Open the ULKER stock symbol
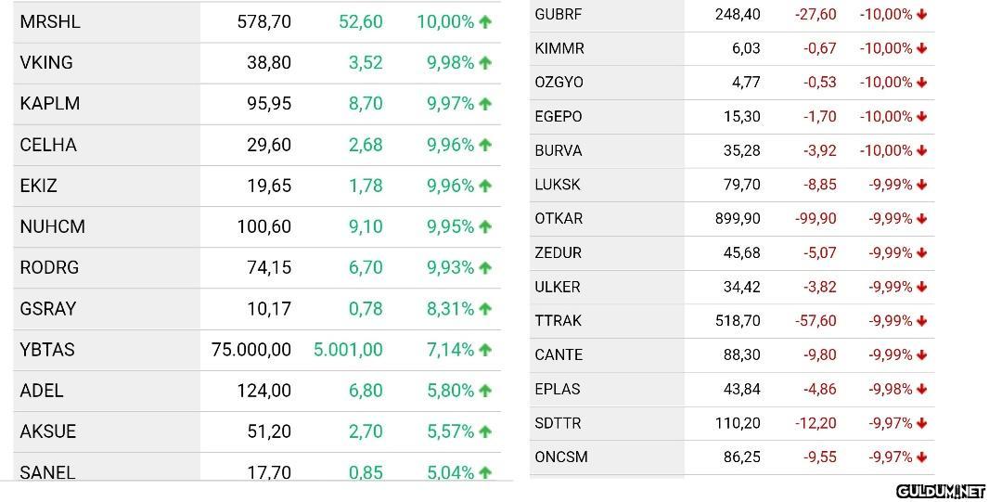The height and width of the screenshot is (502, 989). tap(558, 287)
